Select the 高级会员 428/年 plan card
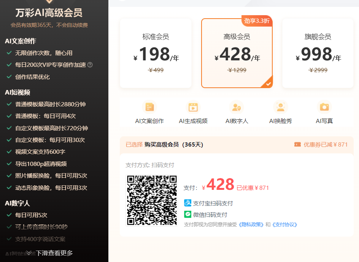 [x=237, y=53]
